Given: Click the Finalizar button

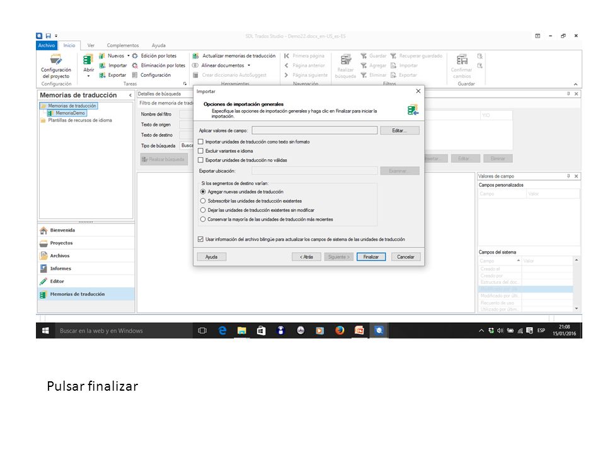Looking at the screenshot, I should pyautogui.click(x=371, y=257).
